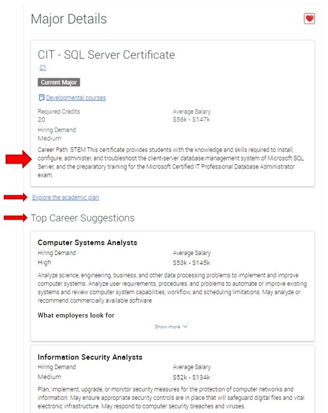
Task: Click the Current Major badge
Action: click(x=59, y=83)
